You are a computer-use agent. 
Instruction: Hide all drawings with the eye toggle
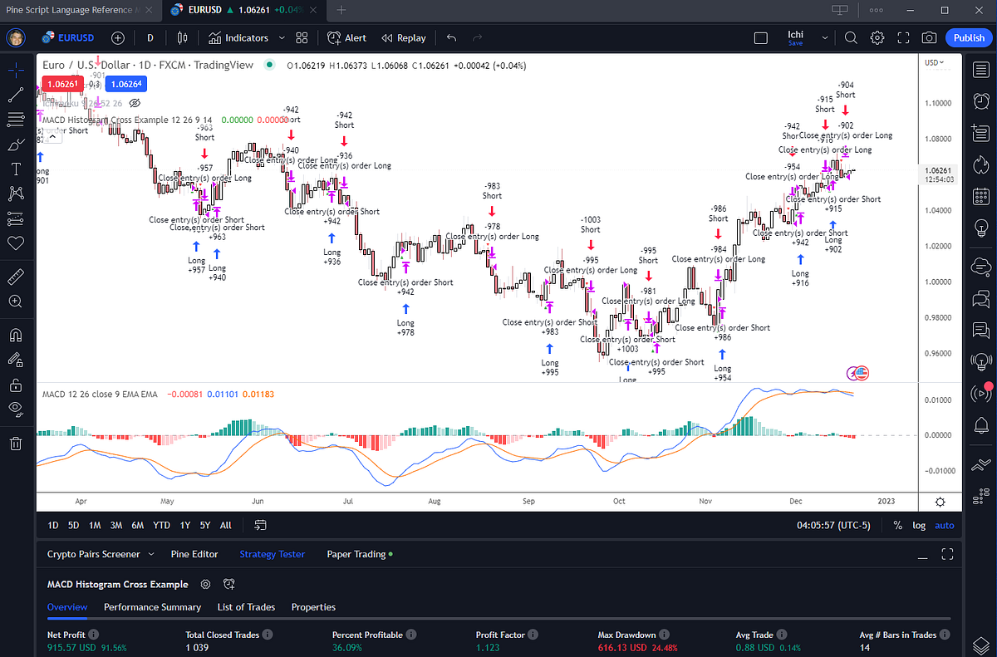(15, 409)
